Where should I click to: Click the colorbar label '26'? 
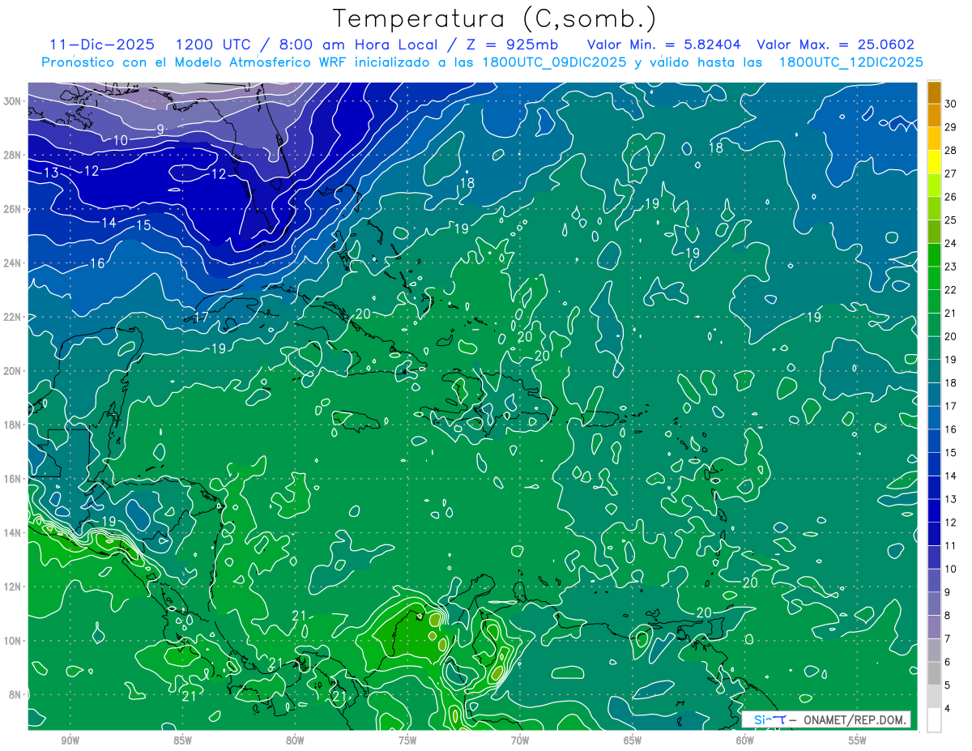tap(951, 197)
